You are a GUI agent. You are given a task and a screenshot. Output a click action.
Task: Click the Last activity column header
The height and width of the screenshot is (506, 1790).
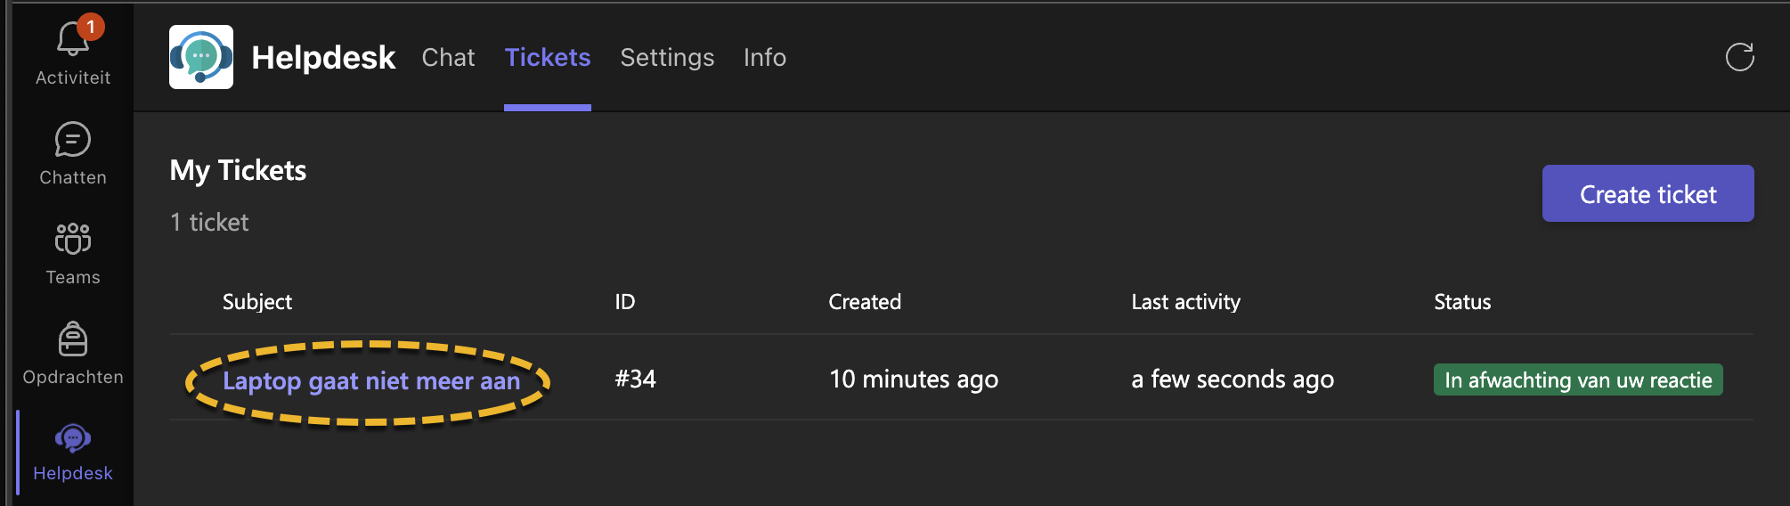pyautogui.click(x=1185, y=302)
